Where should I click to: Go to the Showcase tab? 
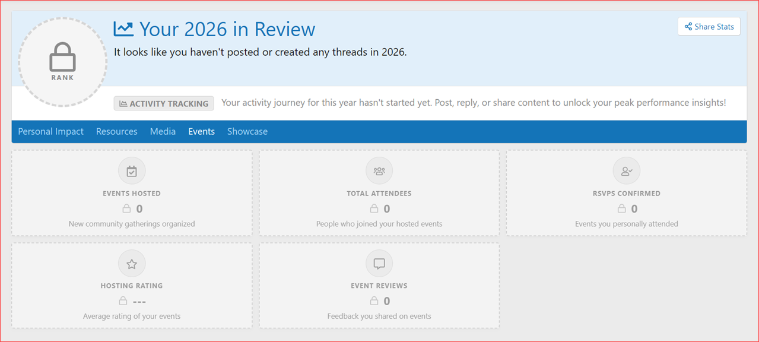(247, 132)
